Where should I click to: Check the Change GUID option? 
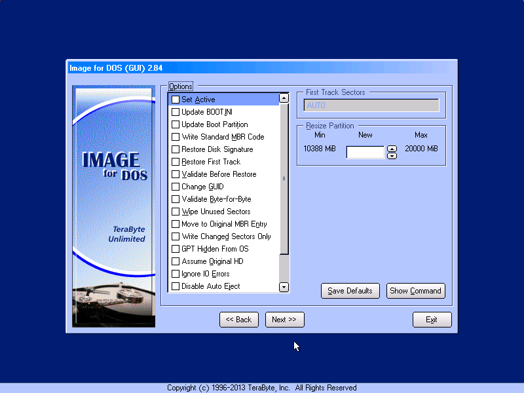click(176, 187)
